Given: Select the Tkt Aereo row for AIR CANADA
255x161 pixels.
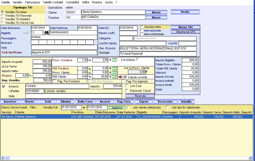Looking at the screenshot, I should pos(77,117).
